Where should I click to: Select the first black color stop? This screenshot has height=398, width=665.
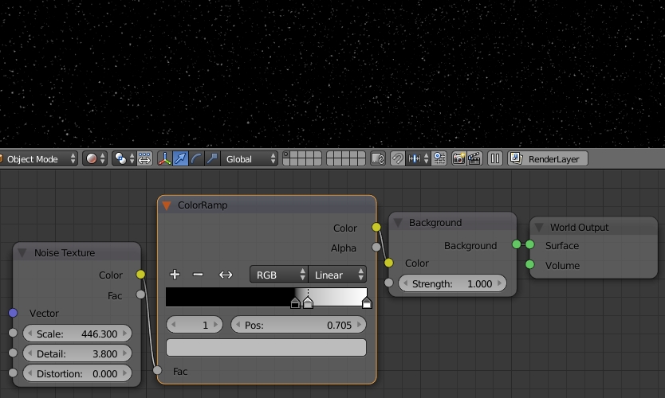click(x=295, y=302)
